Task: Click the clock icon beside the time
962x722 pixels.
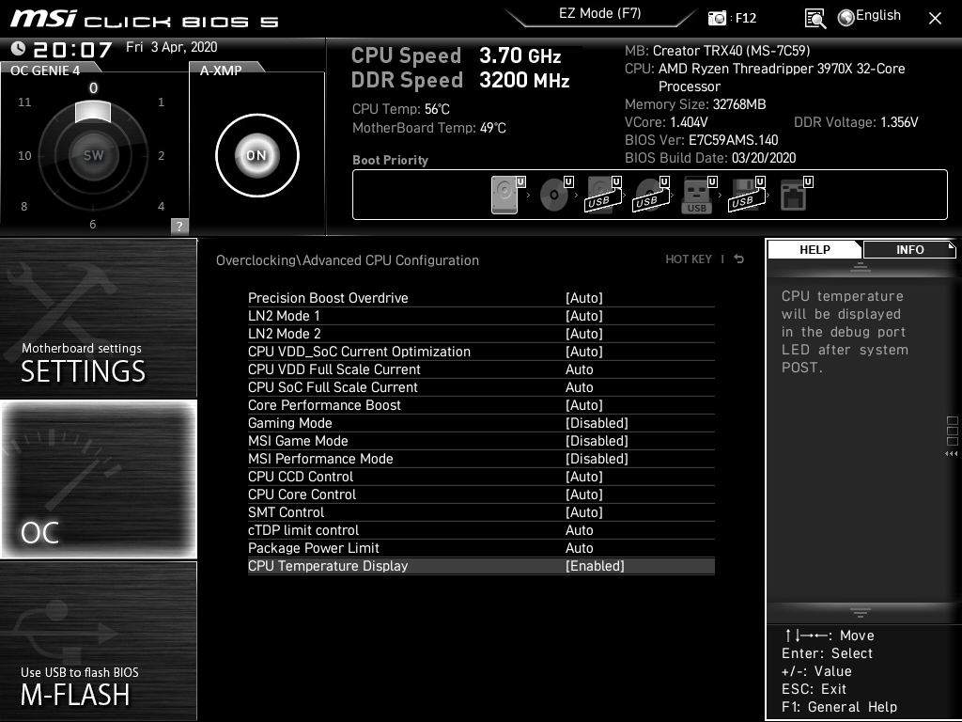Action: point(19,48)
